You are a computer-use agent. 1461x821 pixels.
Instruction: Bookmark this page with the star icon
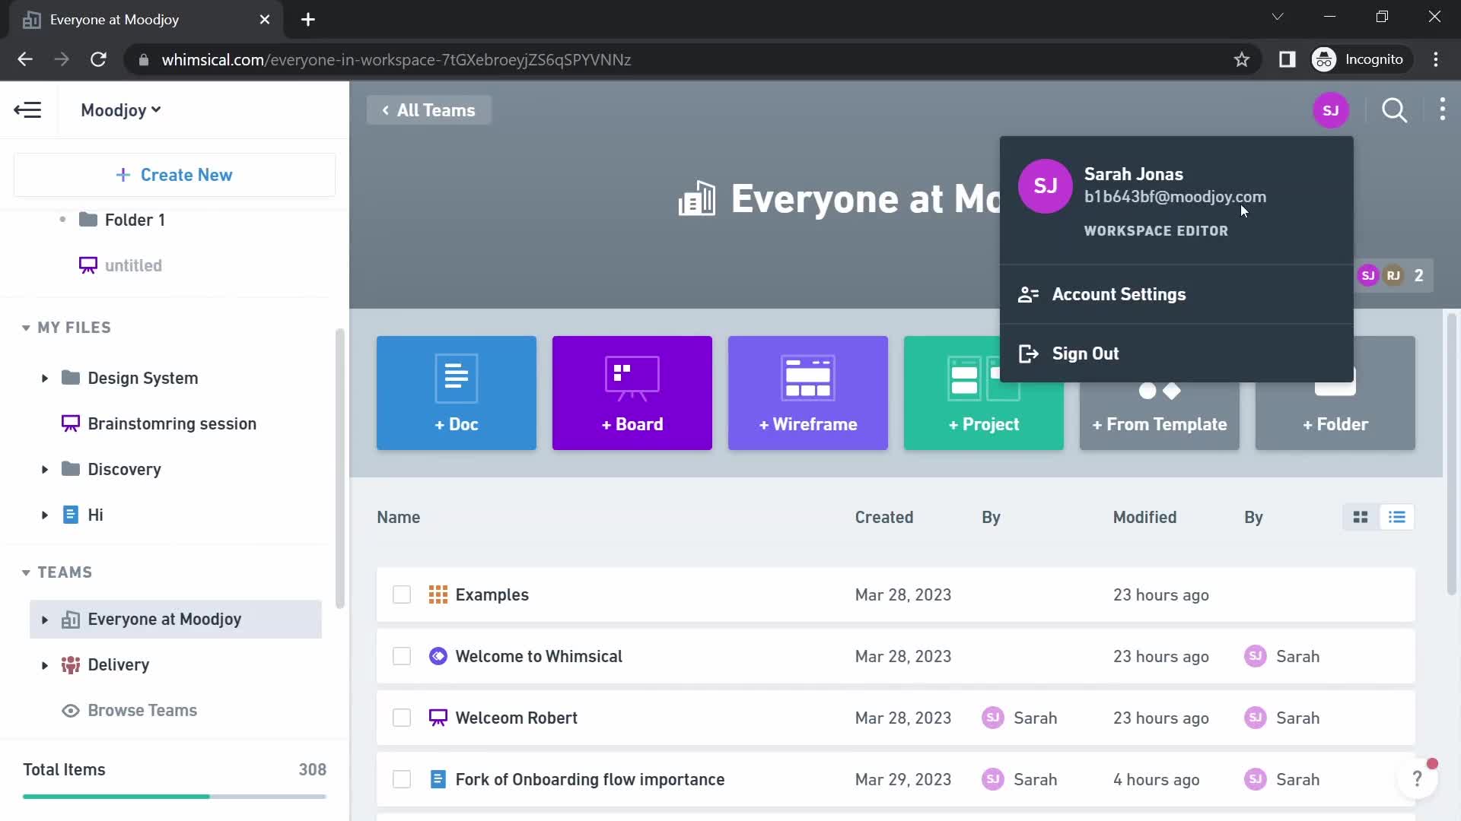1242,59
